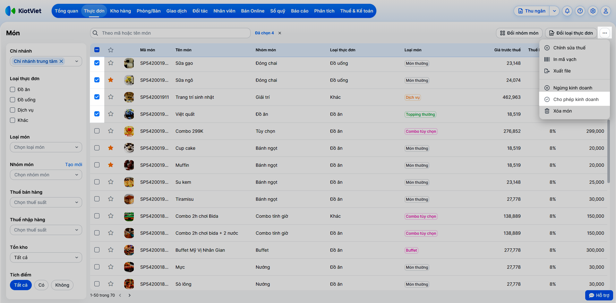Open the Thuế nhập hàng tax dropdown

pyautogui.click(x=46, y=230)
